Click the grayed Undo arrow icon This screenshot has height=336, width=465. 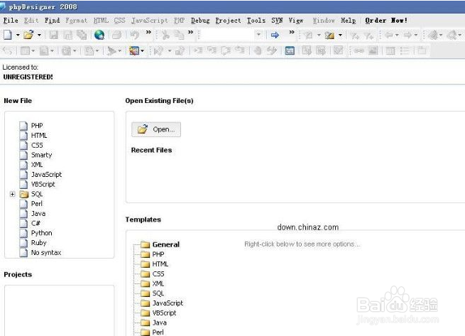(x=134, y=35)
